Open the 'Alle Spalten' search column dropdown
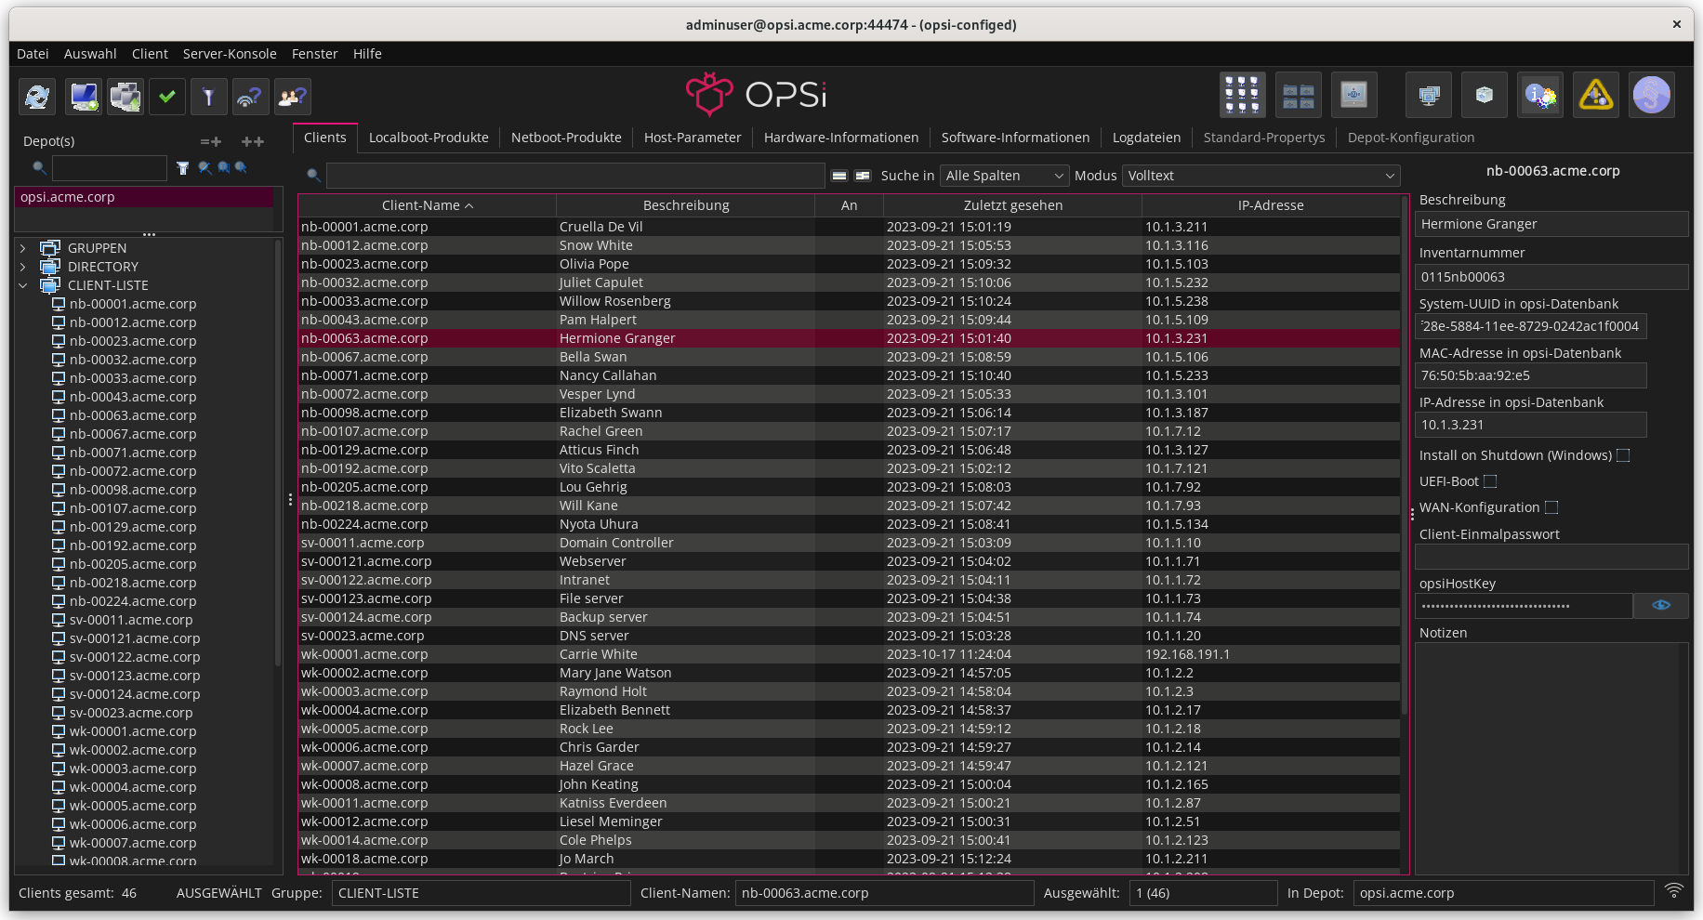The image size is (1703, 920). click(1005, 176)
